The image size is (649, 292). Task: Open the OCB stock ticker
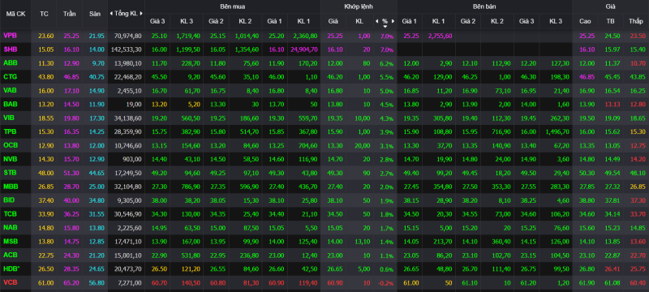[x=10, y=145]
